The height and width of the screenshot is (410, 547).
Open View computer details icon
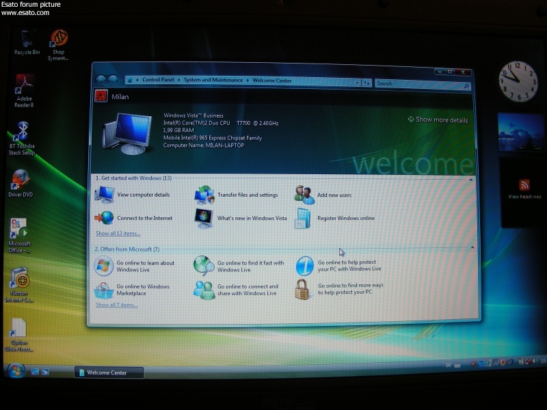pyautogui.click(x=105, y=195)
